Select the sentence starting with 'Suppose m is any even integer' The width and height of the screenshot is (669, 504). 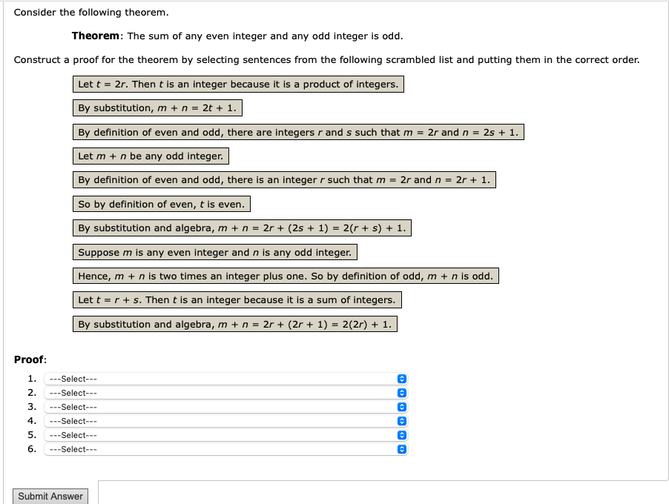click(x=214, y=252)
